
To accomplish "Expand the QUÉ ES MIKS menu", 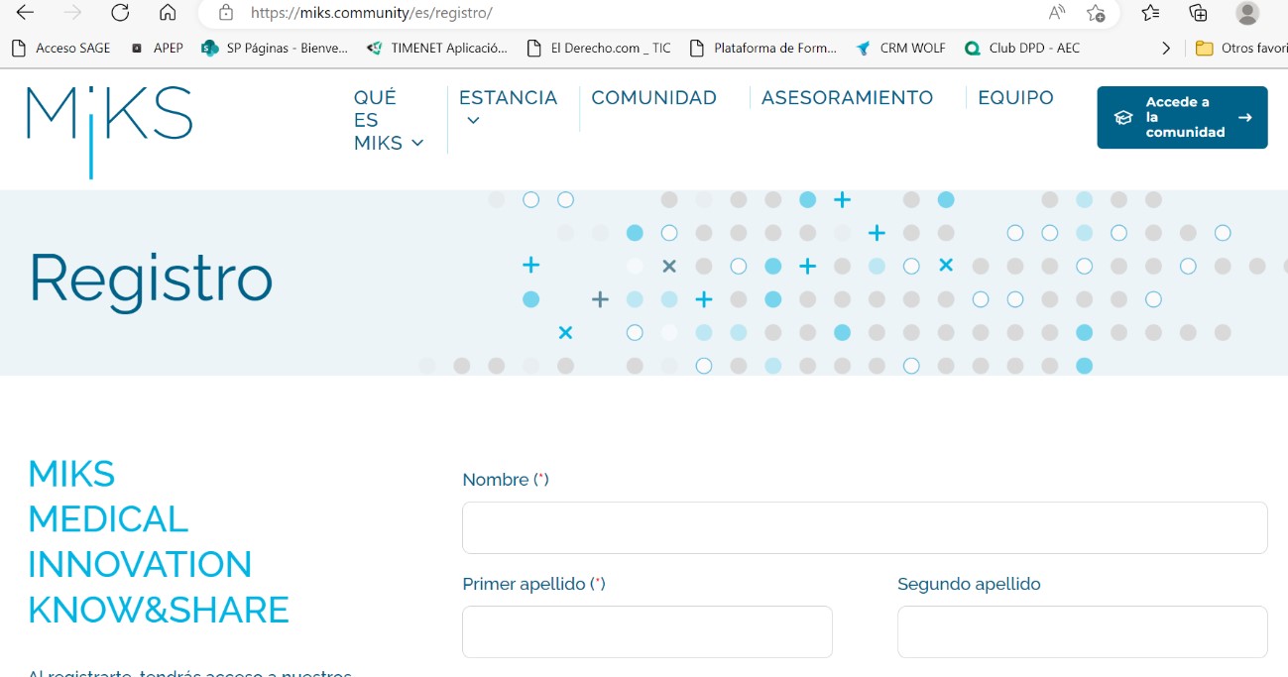I will click(x=388, y=120).
